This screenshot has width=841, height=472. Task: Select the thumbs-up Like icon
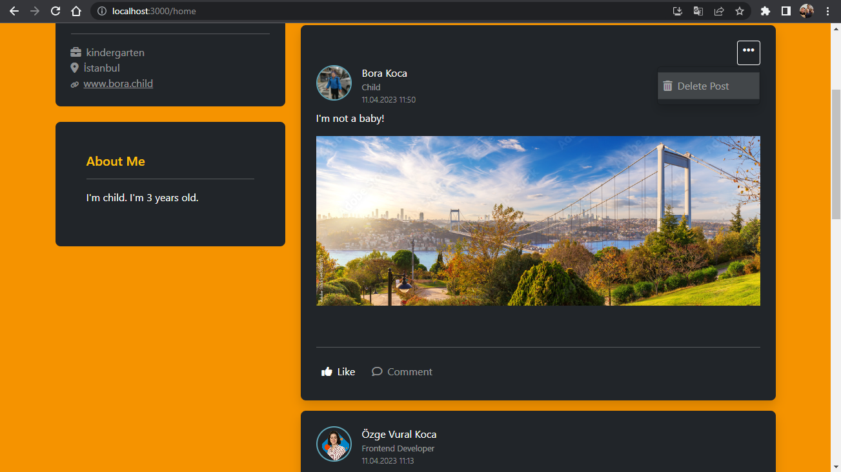click(x=326, y=371)
